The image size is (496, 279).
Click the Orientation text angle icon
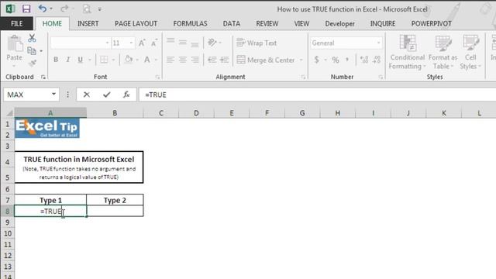point(212,43)
